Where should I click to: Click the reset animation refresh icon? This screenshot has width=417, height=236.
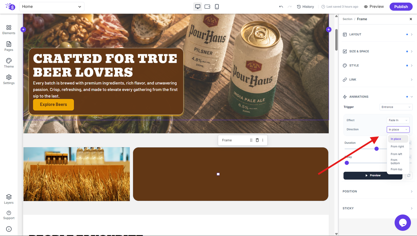pyautogui.click(x=409, y=176)
